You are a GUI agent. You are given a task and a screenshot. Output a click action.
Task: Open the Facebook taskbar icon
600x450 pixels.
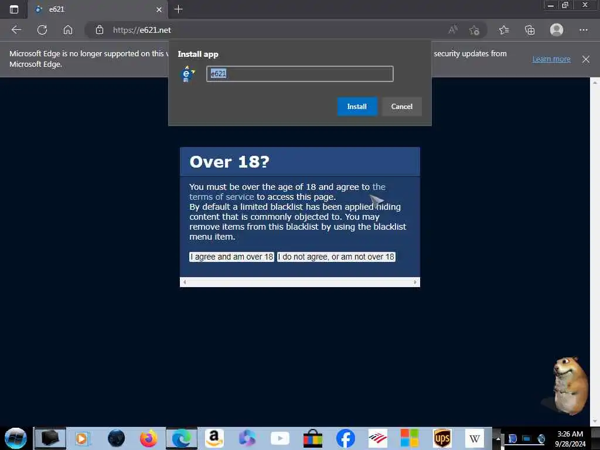(x=346, y=438)
